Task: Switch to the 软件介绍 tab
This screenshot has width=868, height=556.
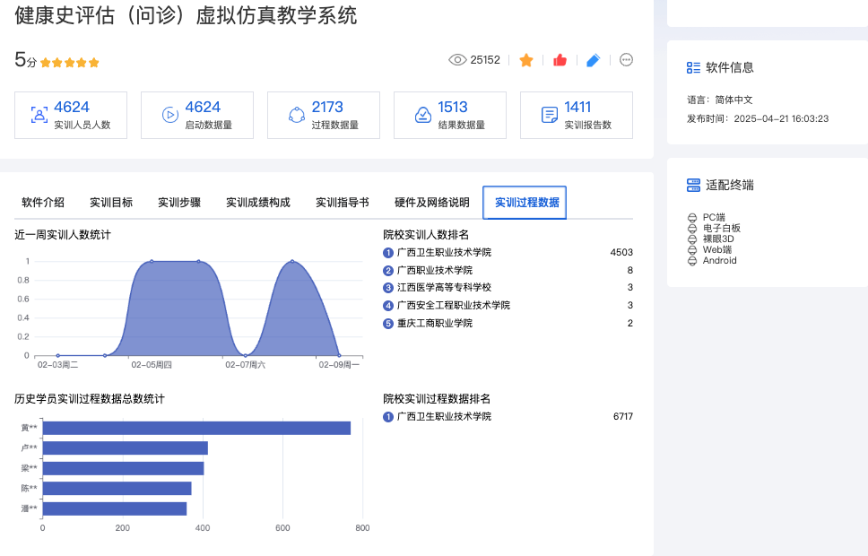Action: click(x=43, y=203)
